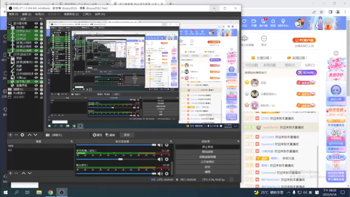The height and width of the screenshot is (197, 350).
Task: Open settings gear for 麥克風/輸入音效 2
Action: click(167, 159)
